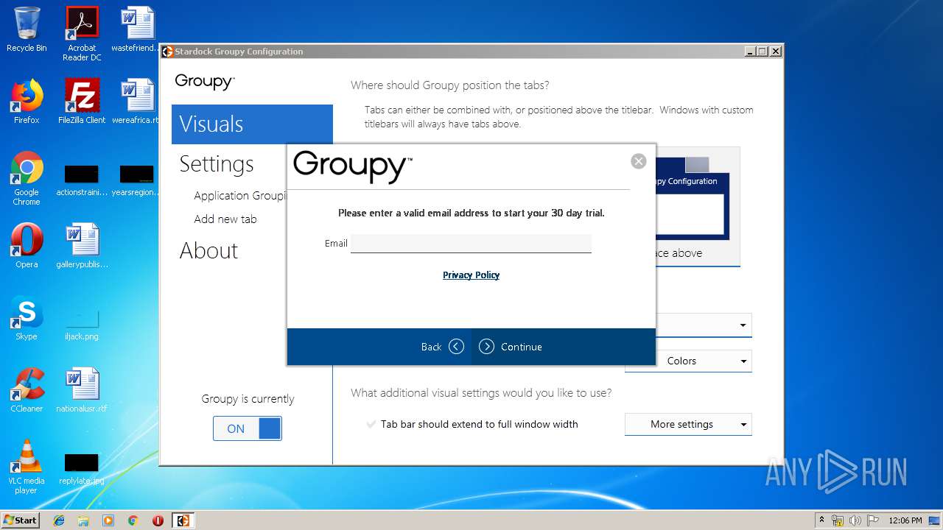Expand the Colors dropdown
The height and width of the screenshot is (530, 943).
688,361
